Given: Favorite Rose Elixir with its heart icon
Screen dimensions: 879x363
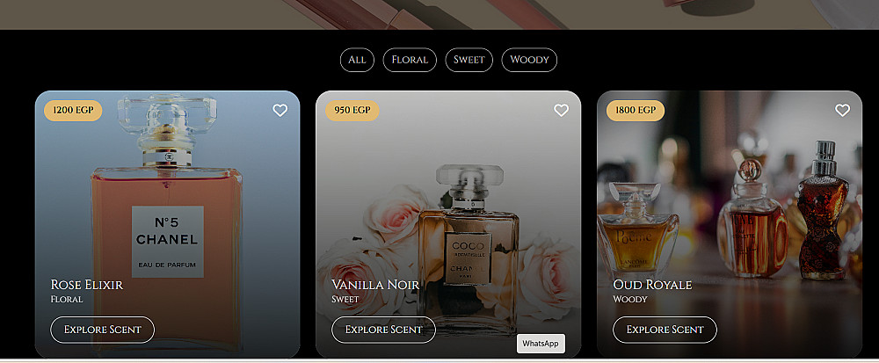Looking at the screenshot, I should [280, 111].
